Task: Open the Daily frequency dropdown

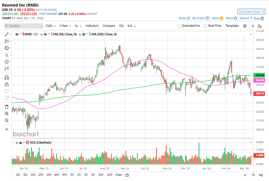Action: tap(51, 26)
